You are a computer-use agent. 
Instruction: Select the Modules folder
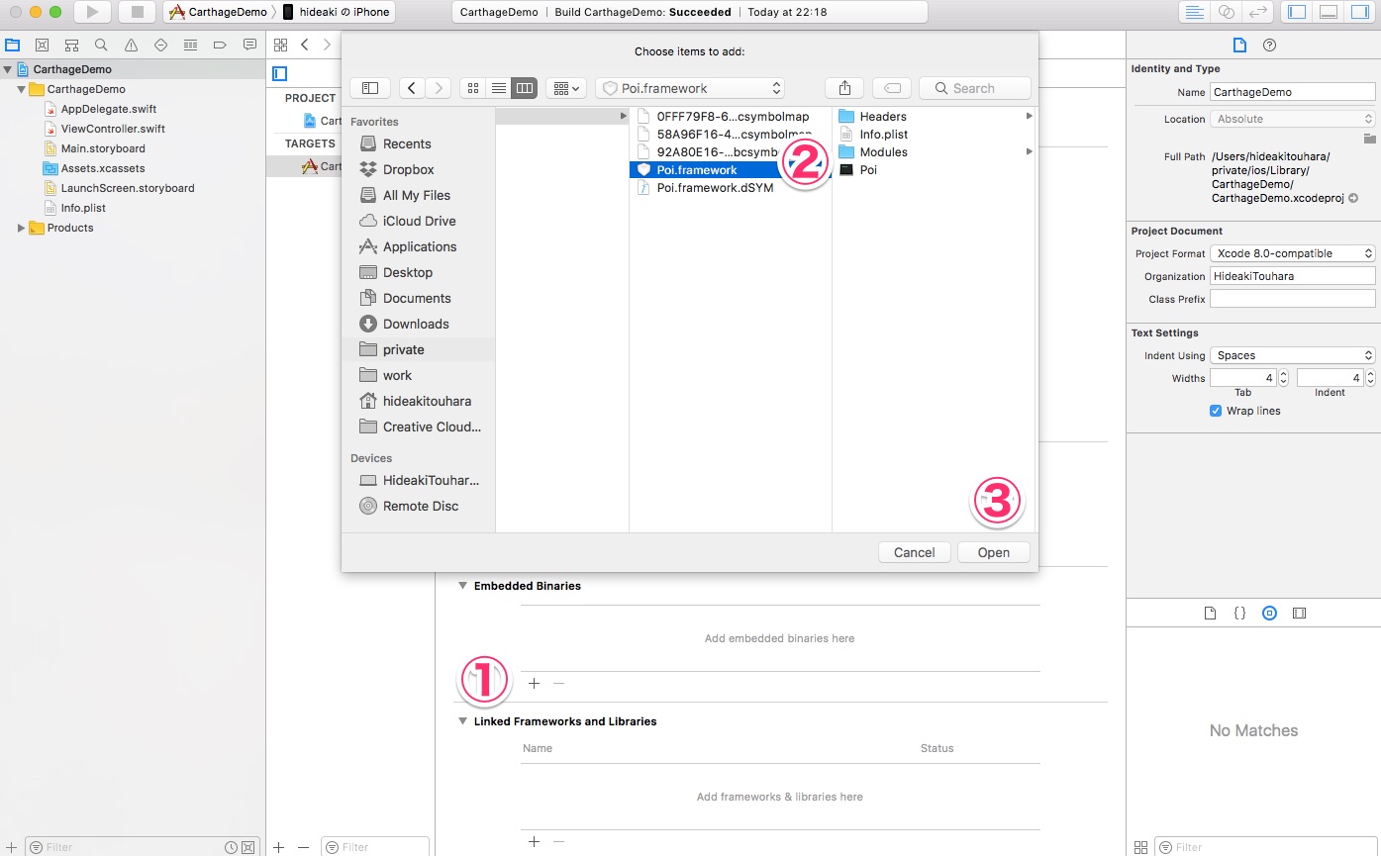pos(883,151)
